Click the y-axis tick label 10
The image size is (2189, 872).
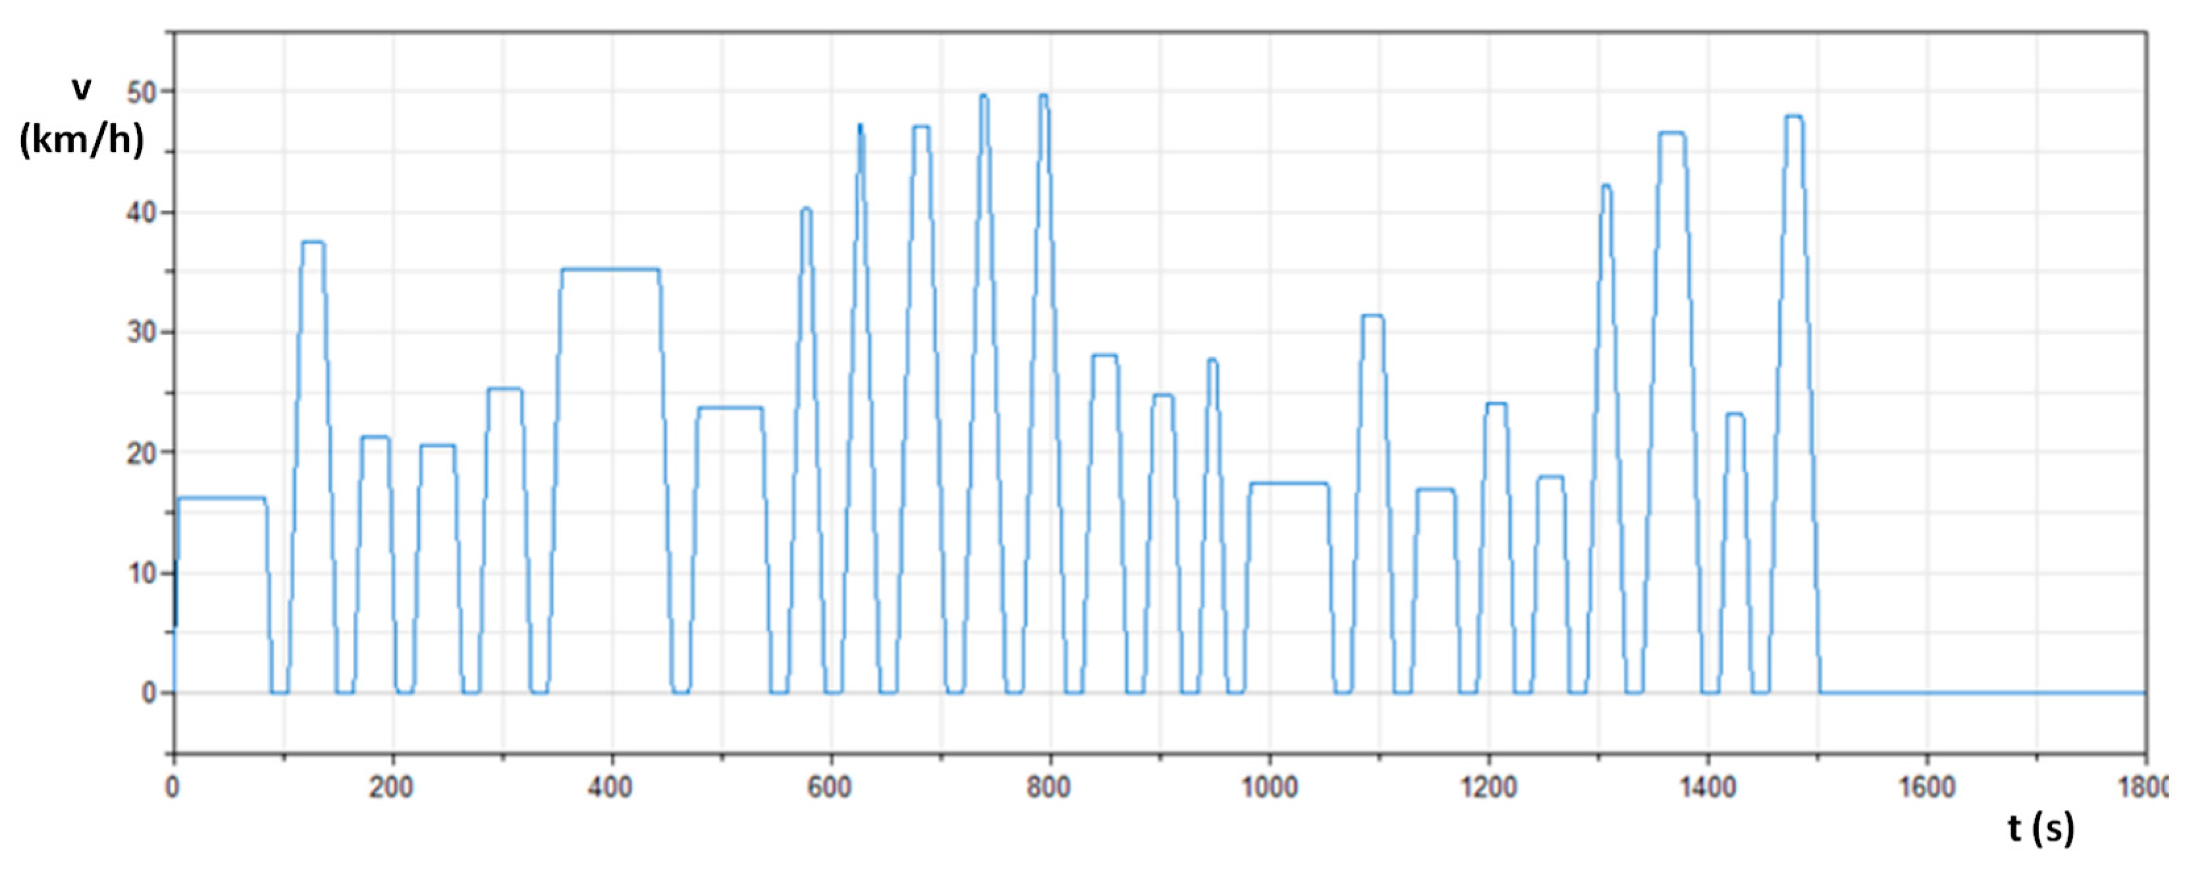143,573
